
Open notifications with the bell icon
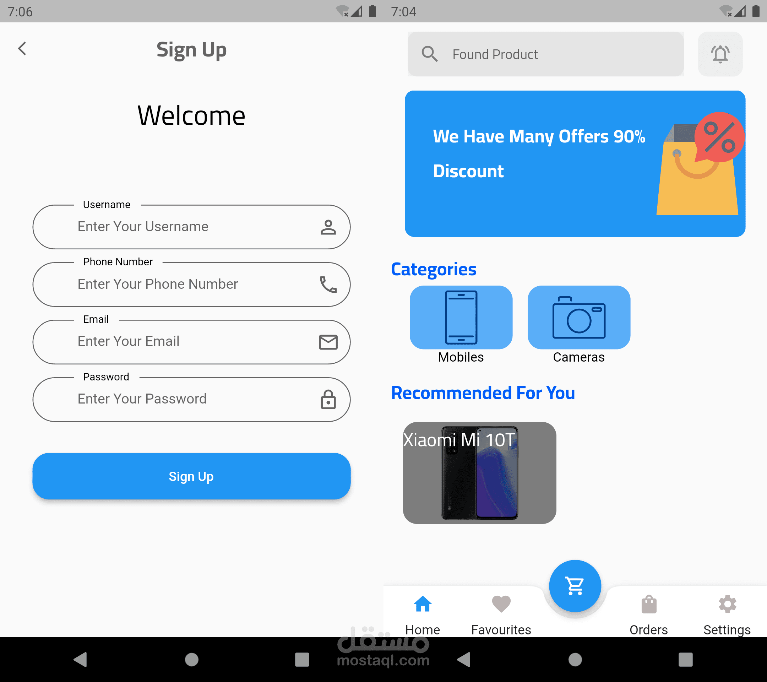tap(720, 54)
